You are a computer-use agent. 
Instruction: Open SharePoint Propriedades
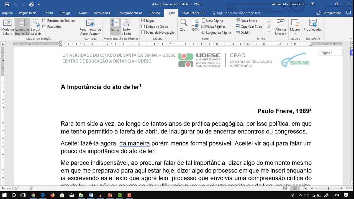pos(313,25)
